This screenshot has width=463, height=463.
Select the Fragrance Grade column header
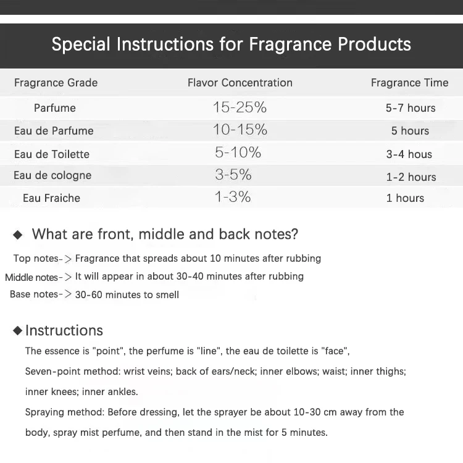click(x=56, y=83)
